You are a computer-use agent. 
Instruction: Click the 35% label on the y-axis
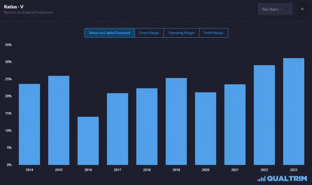coord(8,45)
